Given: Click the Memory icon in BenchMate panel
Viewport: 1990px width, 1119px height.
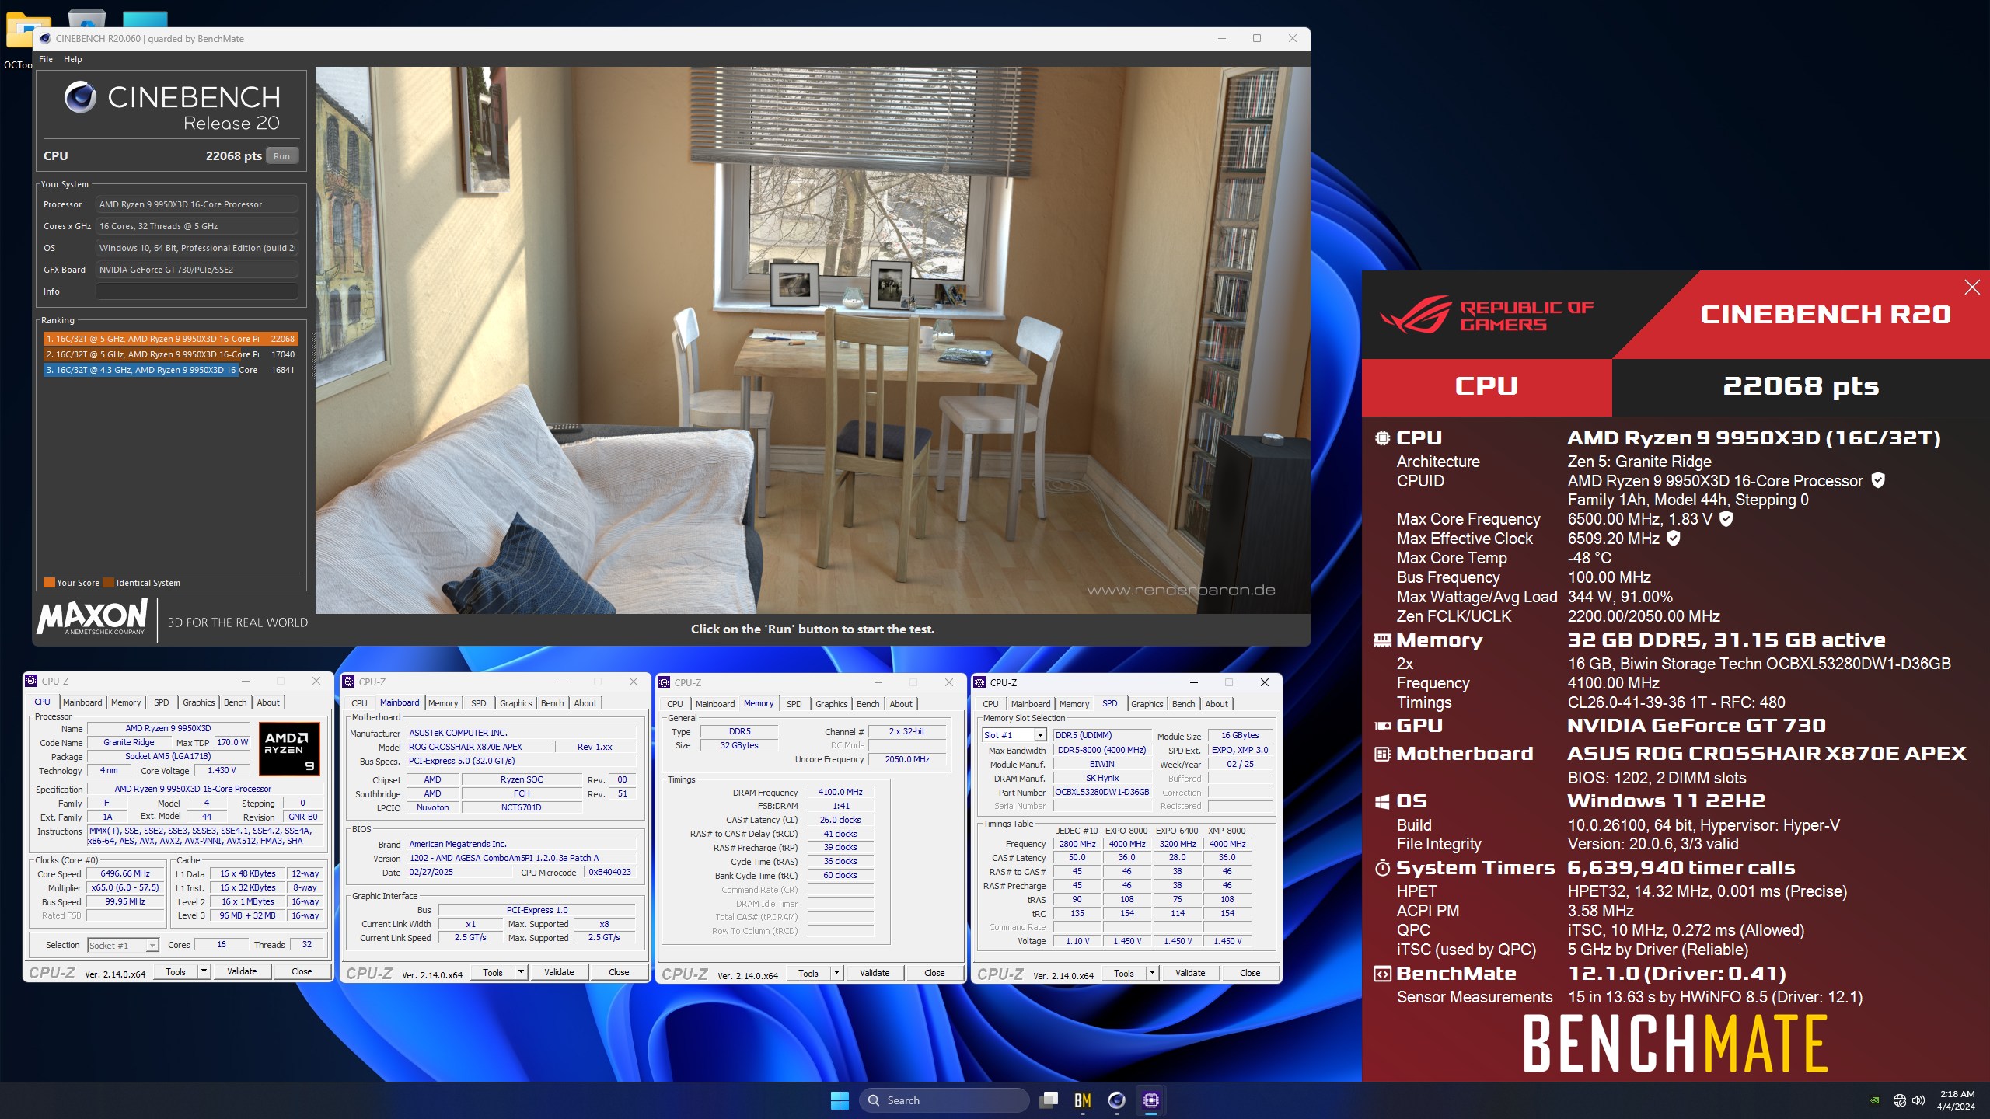Looking at the screenshot, I should [1382, 640].
